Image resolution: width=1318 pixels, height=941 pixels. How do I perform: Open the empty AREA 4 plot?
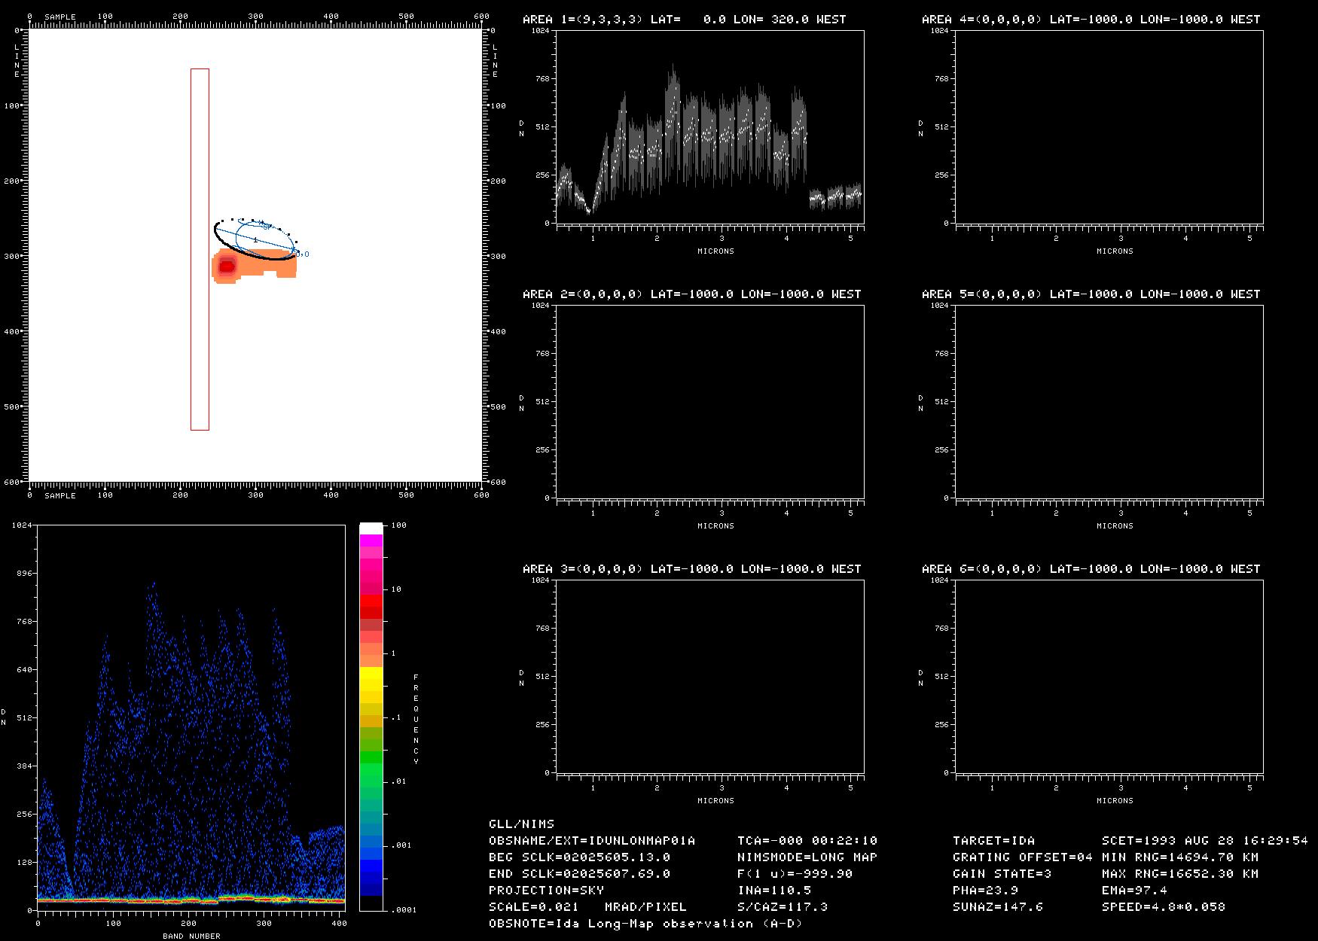coord(1109,126)
